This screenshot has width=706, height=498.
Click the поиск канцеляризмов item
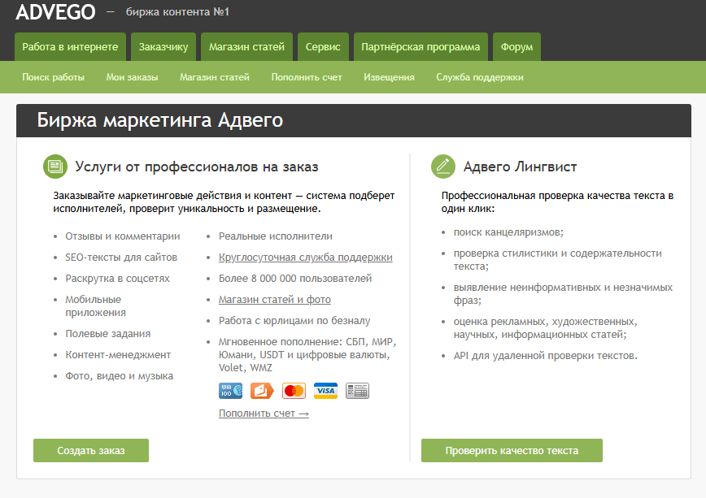pyautogui.click(x=508, y=232)
